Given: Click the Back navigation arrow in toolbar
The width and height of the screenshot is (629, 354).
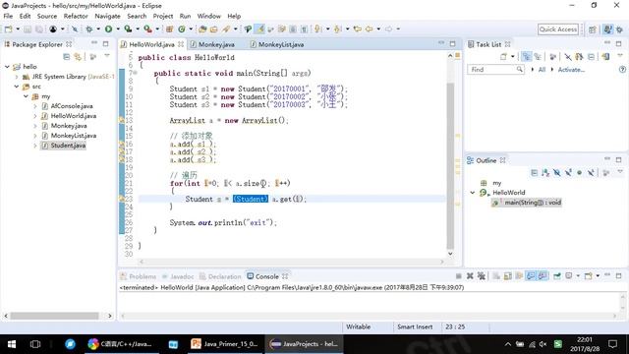Looking at the screenshot, I should click(x=369, y=29).
